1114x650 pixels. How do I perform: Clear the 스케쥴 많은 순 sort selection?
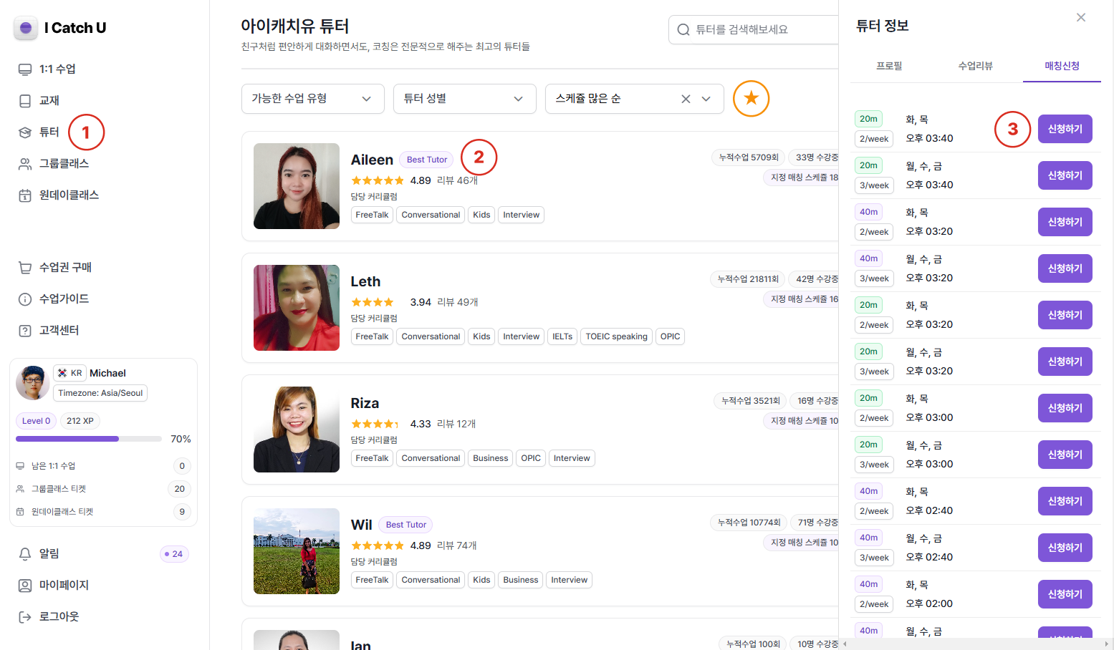coord(686,99)
